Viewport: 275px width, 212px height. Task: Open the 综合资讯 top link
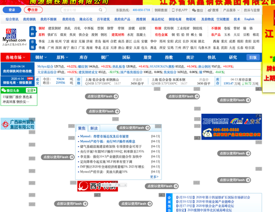click(x=12, y=19)
